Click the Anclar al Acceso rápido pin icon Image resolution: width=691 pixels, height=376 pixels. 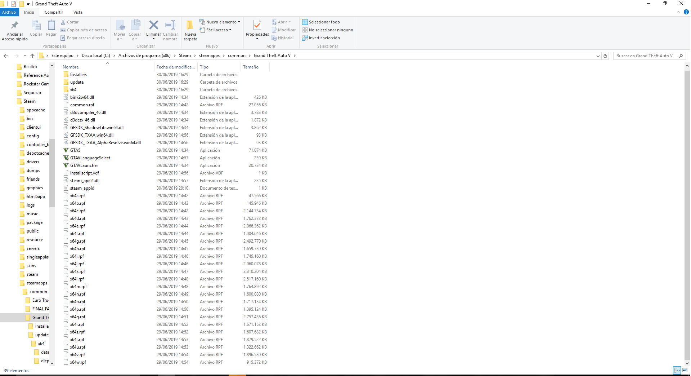pyautogui.click(x=15, y=25)
